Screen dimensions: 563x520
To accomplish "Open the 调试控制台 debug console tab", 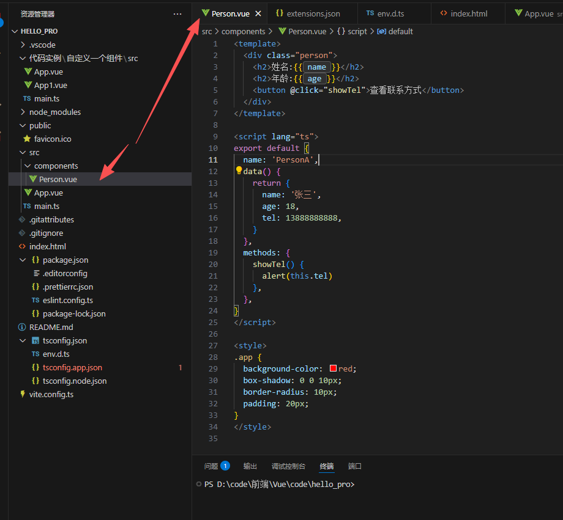I will [x=288, y=466].
